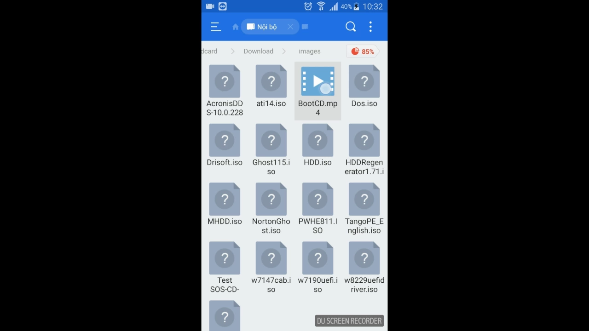Open w8229uefidriver.iso file icon
Image resolution: width=589 pixels, height=331 pixels.
[x=364, y=258]
